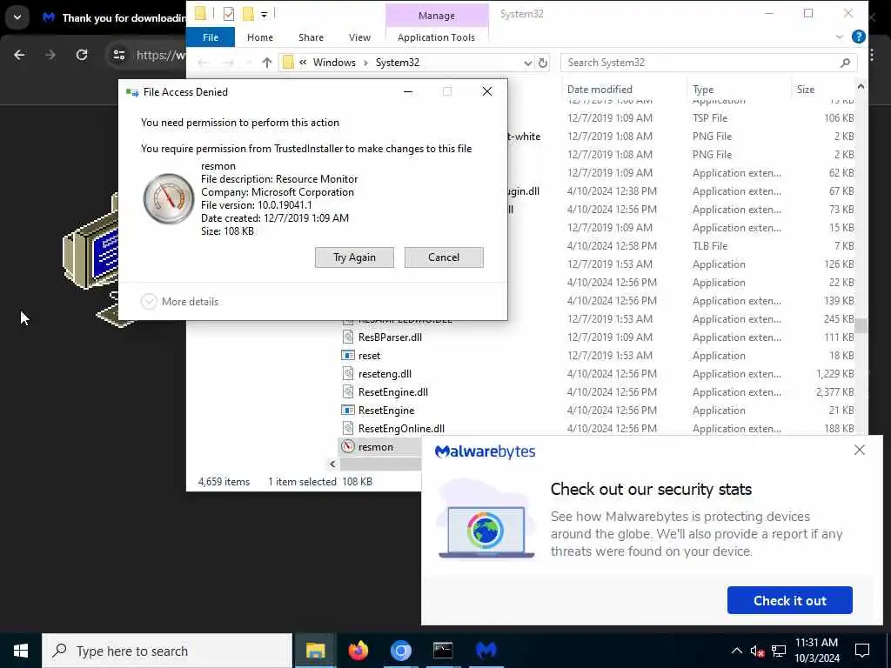Switch to the Share ribbon tab
This screenshot has width=891, height=668.
click(x=311, y=37)
